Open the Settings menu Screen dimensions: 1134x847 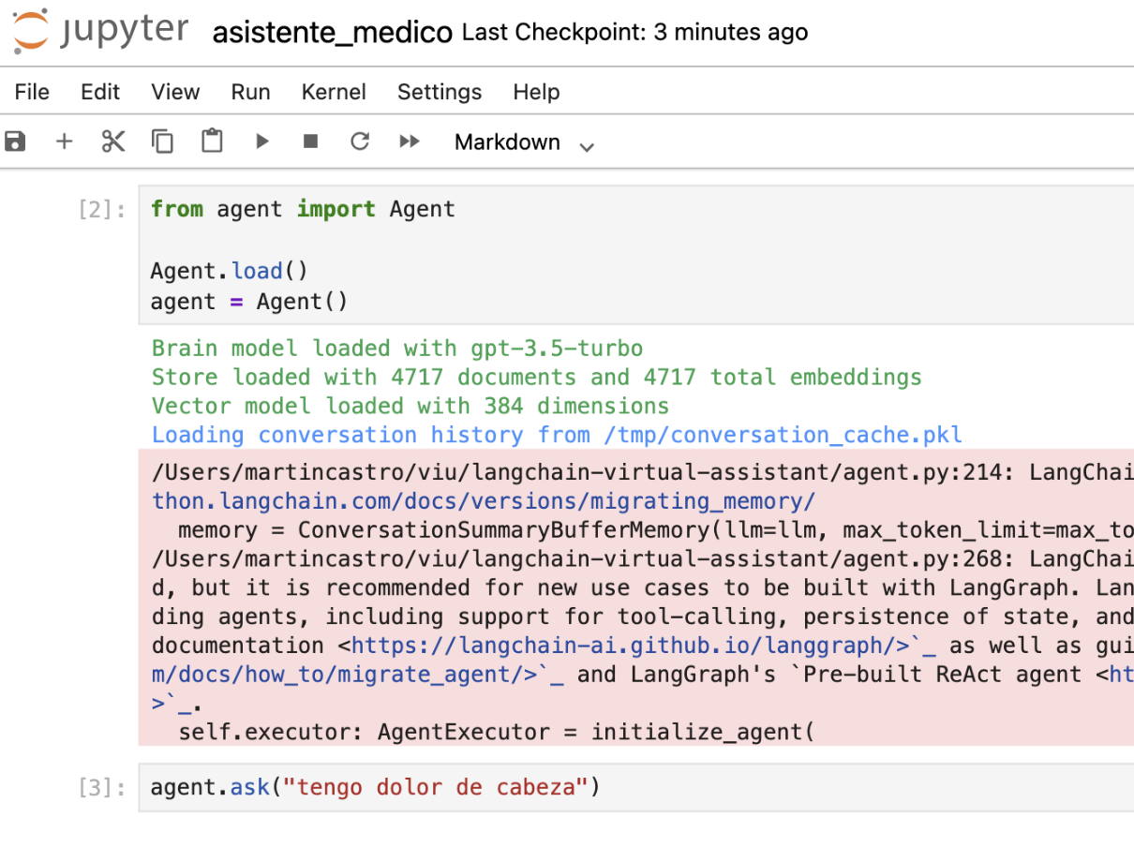440,92
